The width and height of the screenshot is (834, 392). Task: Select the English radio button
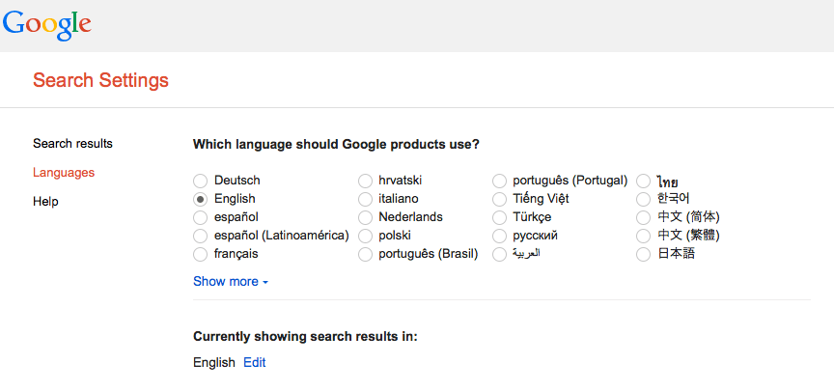point(200,199)
